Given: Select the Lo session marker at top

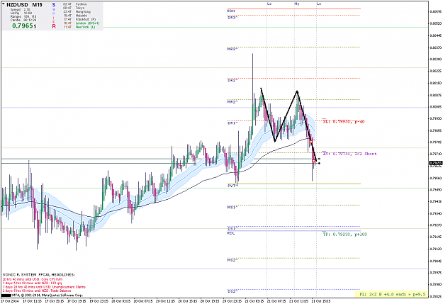Looking at the screenshot, I should coord(269,4).
